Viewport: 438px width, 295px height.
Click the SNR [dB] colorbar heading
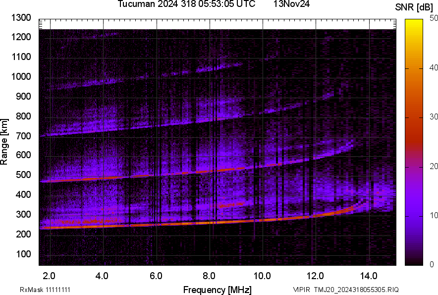tap(414, 7)
